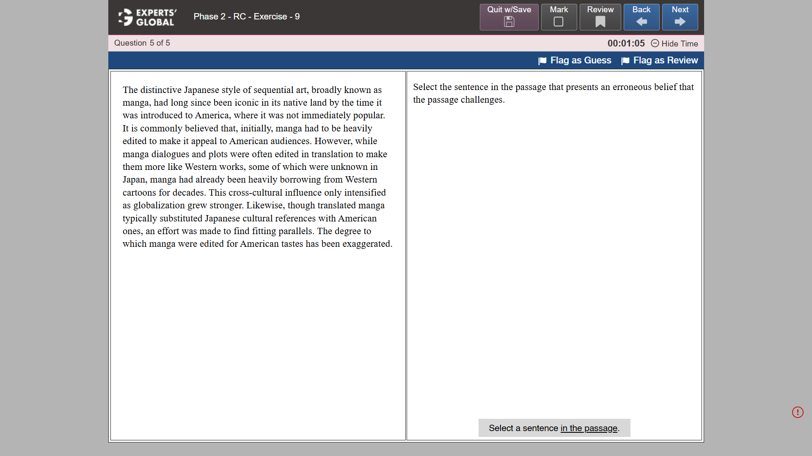Open the Review screen
This screenshot has width=812, height=456.
click(x=600, y=17)
